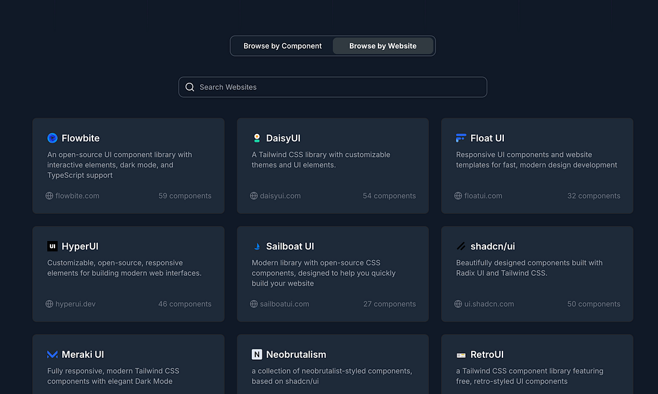Visit the daisyui.com link

coord(280,196)
